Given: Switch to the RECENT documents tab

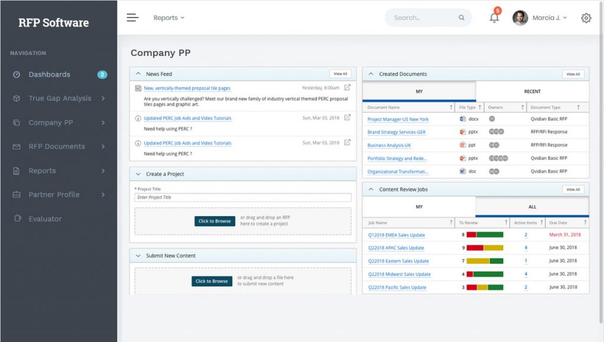Looking at the screenshot, I should click(x=532, y=91).
